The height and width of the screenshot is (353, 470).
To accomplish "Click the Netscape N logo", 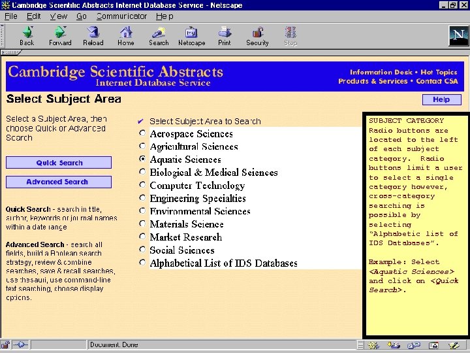I will coord(458,36).
